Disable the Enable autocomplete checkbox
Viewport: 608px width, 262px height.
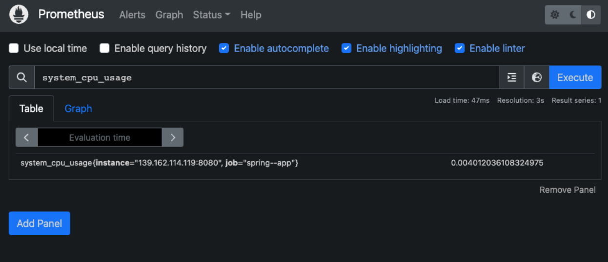[224, 48]
